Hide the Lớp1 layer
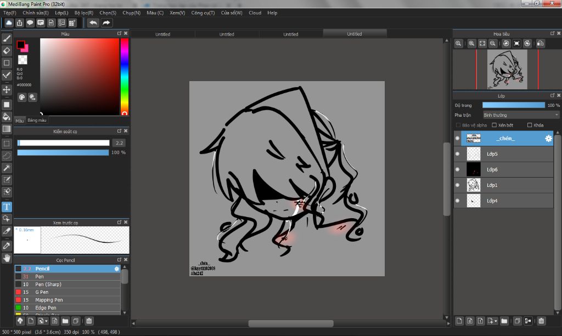The image size is (562, 336). [x=457, y=185]
